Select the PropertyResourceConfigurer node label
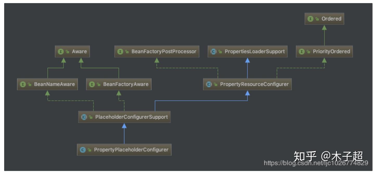The height and width of the screenshot is (172, 373). coord(254,84)
